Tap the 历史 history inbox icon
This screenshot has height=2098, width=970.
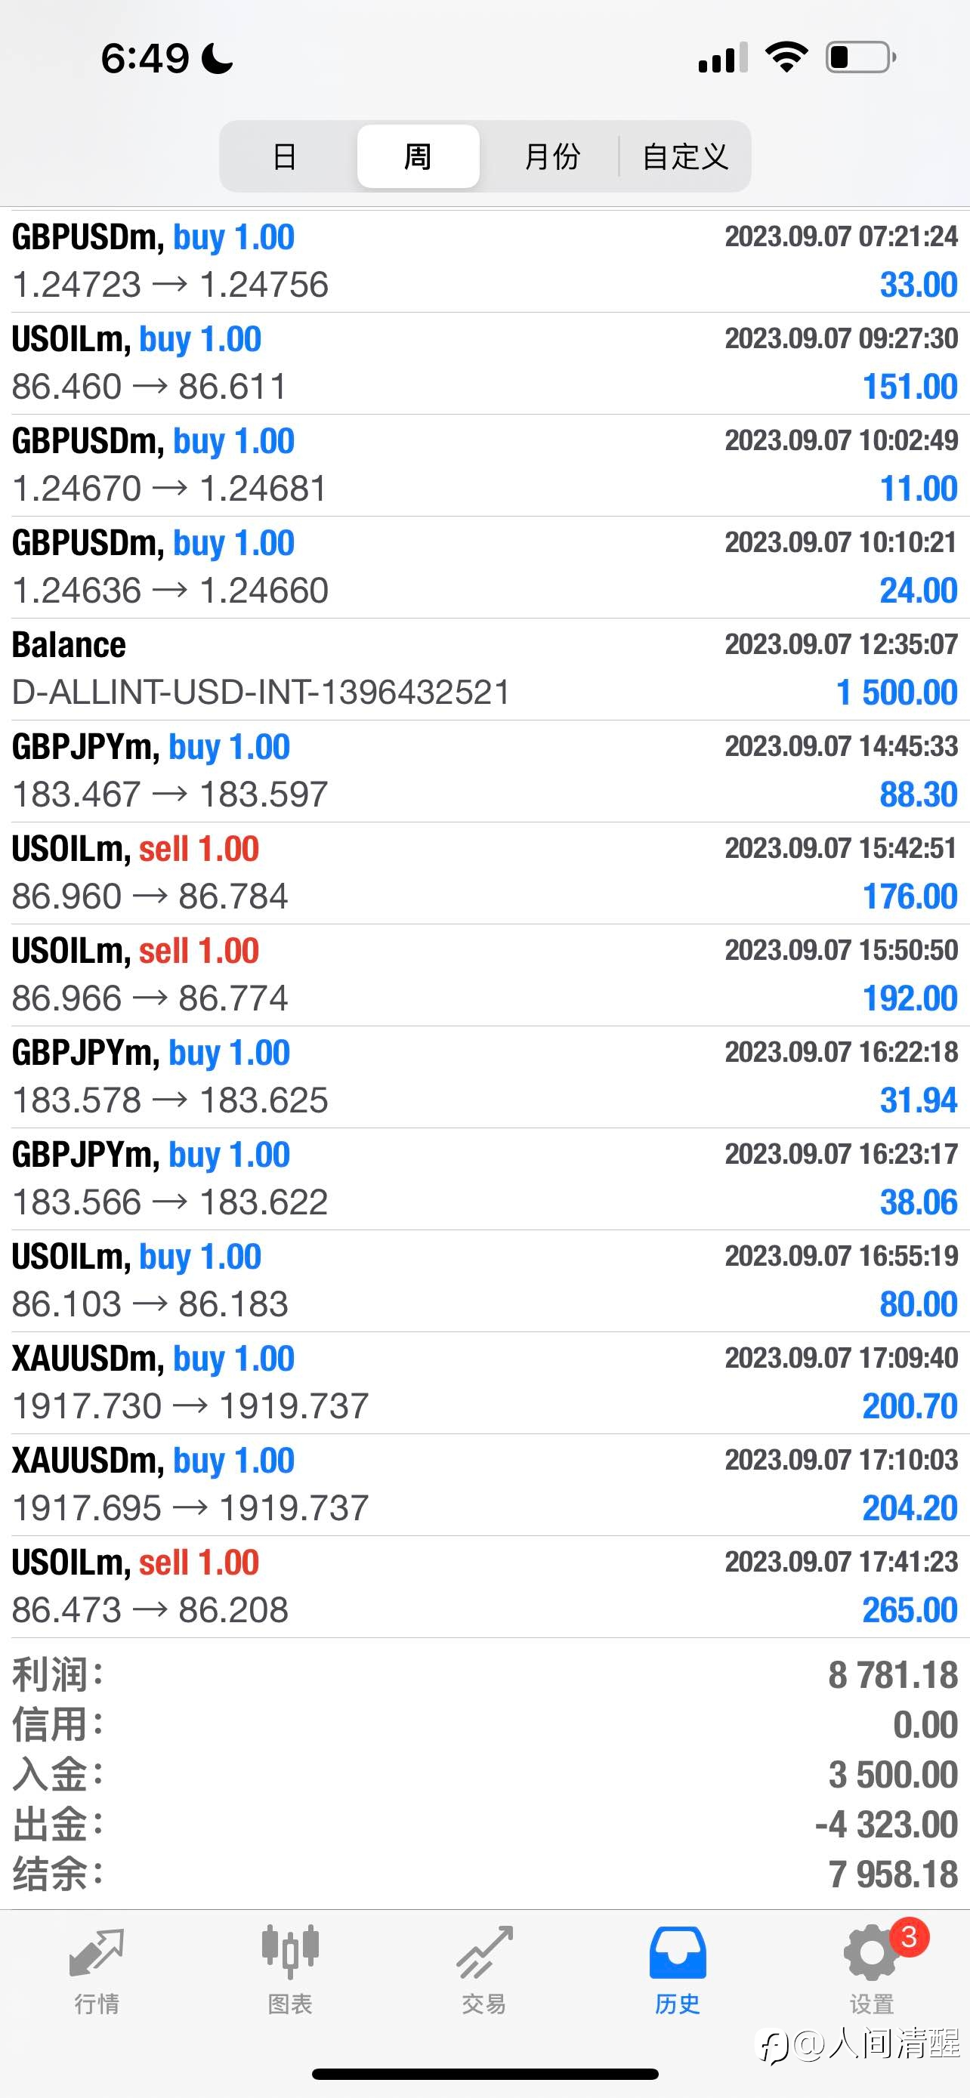(678, 1952)
